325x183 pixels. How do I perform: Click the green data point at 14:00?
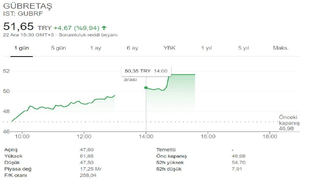point(146,88)
